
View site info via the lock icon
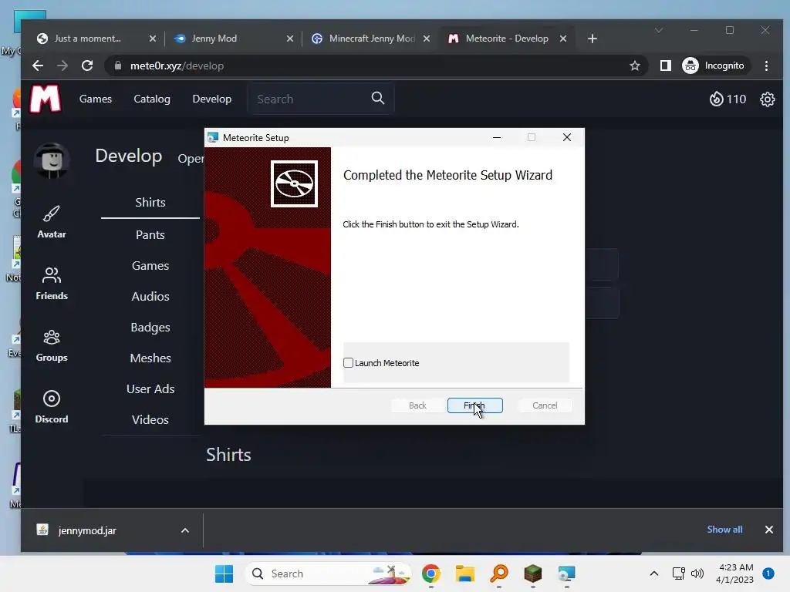(x=118, y=66)
